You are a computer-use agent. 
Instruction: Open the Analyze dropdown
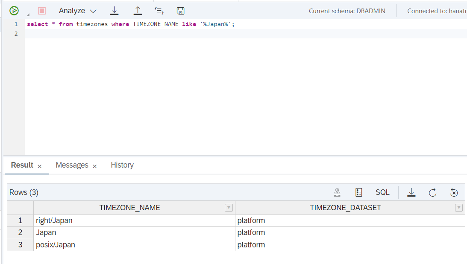[x=78, y=11]
